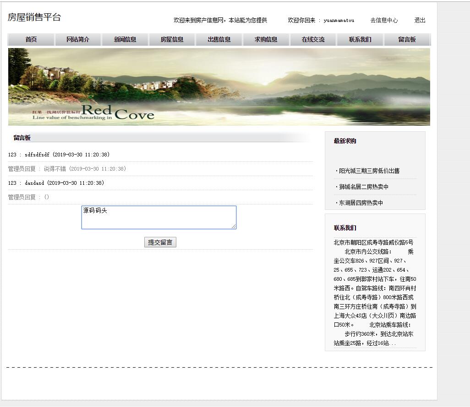Screen dimensions: 470x407
Task: Switch to the 求购信息 tab
Action: pos(266,39)
